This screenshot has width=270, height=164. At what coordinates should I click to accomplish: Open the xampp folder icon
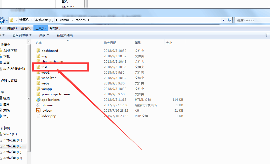point(38,89)
